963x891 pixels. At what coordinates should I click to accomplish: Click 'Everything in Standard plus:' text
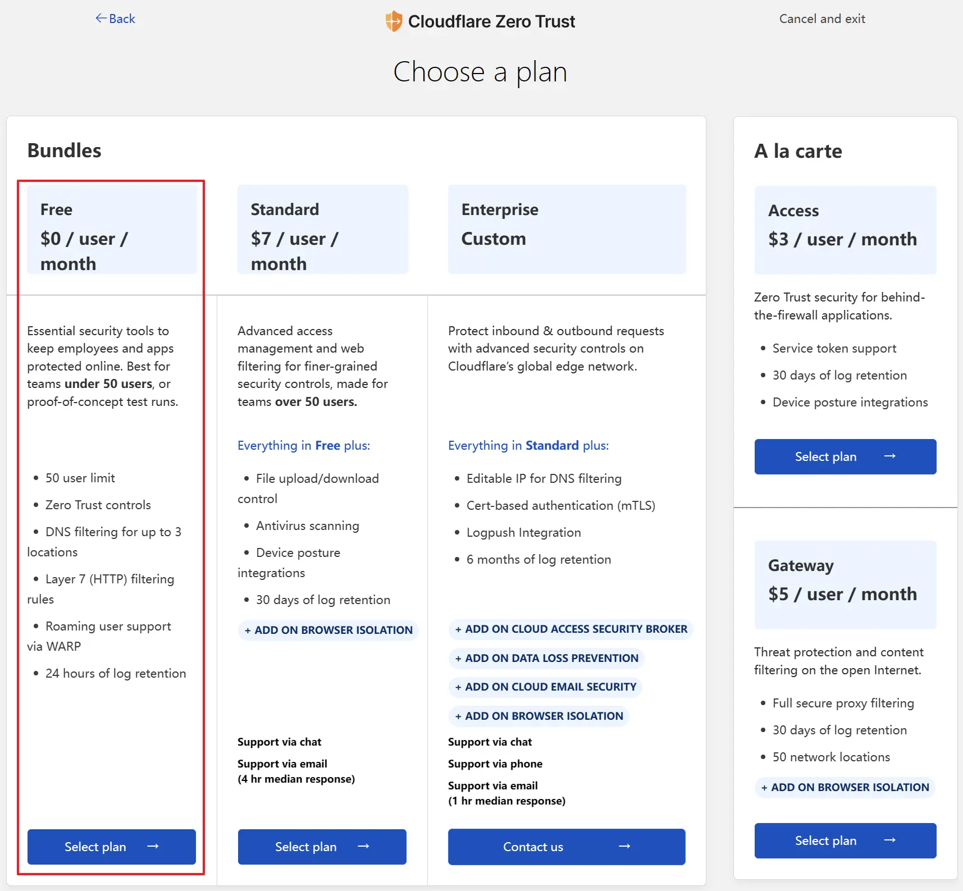[x=528, y=445]
